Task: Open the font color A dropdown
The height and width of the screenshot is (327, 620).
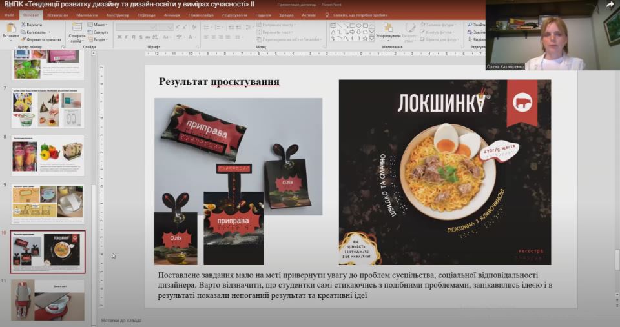Action: click(x=191, y=37)
